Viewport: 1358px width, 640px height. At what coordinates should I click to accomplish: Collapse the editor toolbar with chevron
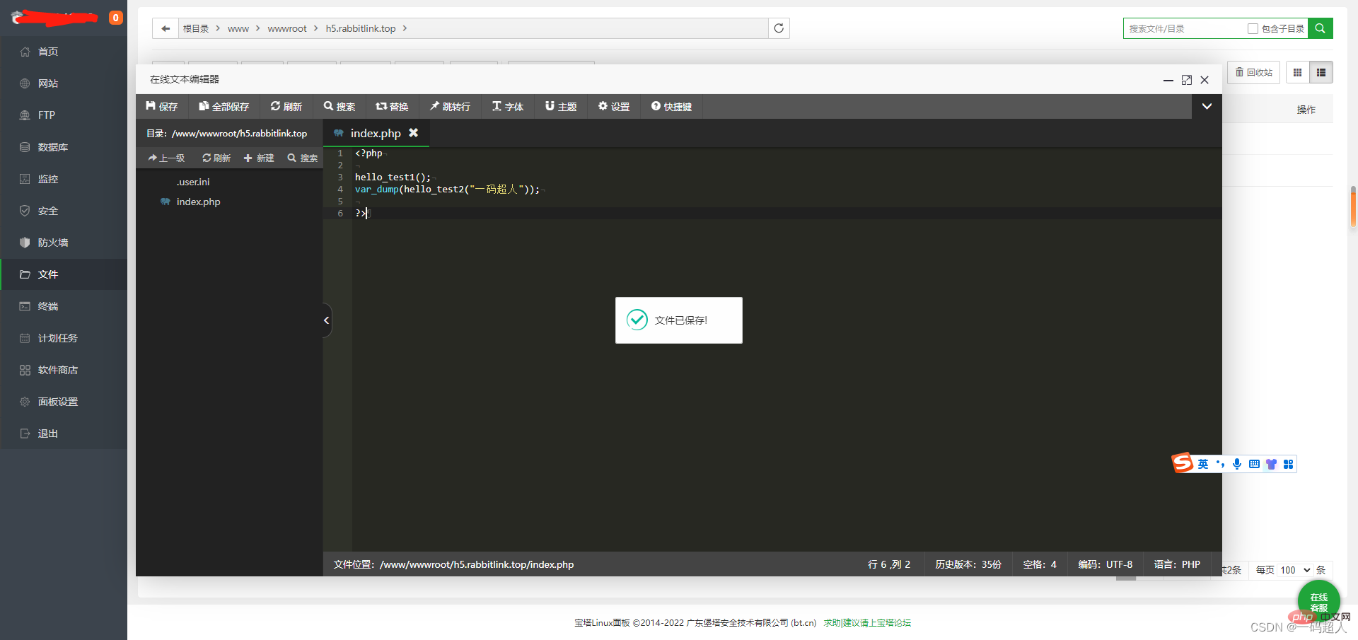click(x=1207, y=106)
